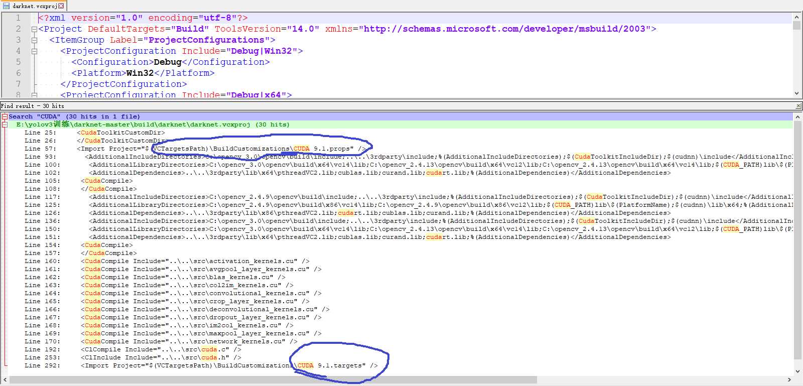Click the schemas.microsoft.com msbuild URL on line 2
This screenshot has height=386, width=803.
pyautogui.click(x=504, y=29)
